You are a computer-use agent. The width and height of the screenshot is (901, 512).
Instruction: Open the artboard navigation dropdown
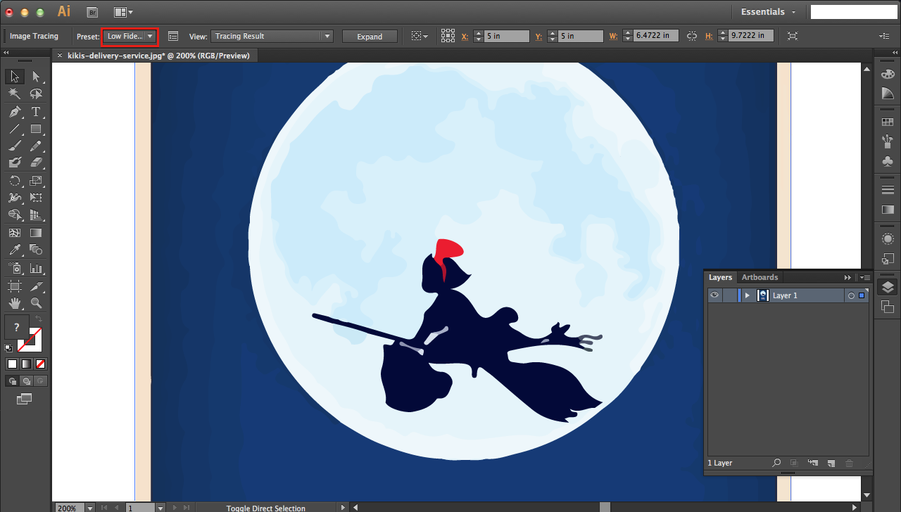coord(160,508)
